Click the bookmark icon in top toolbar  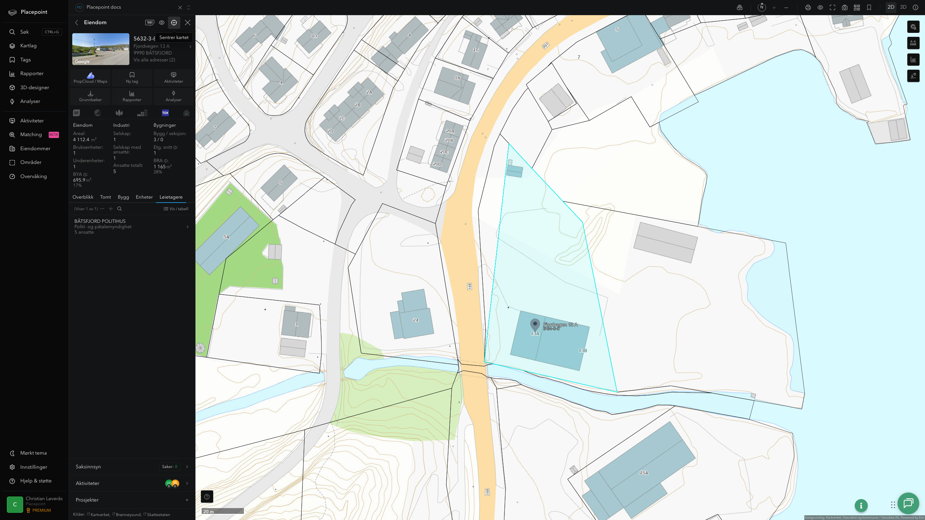tap(869, 8)
